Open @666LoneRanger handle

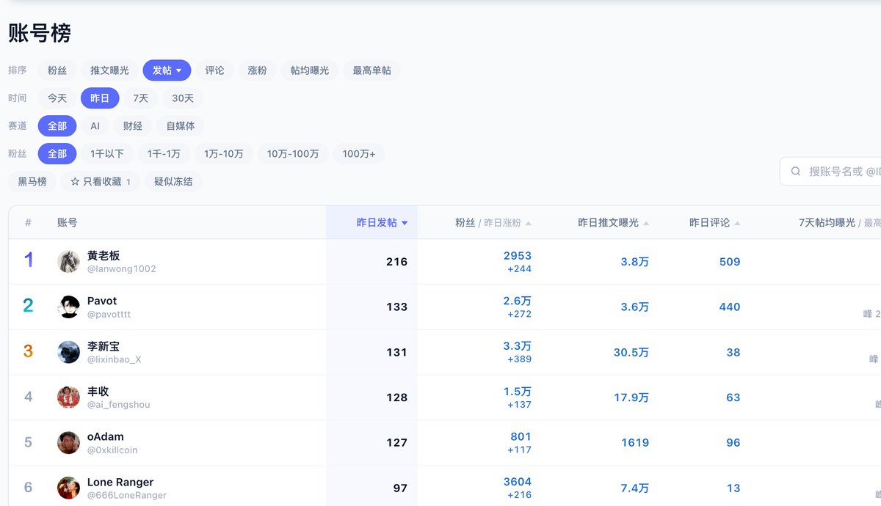coord(126,496)
